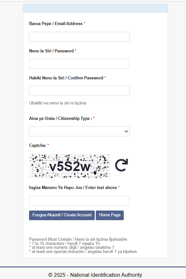Click the Uhakiki wa neno la siri notice
The height and width of the screenshot is (279, 186).
click(x=57, y=103)
